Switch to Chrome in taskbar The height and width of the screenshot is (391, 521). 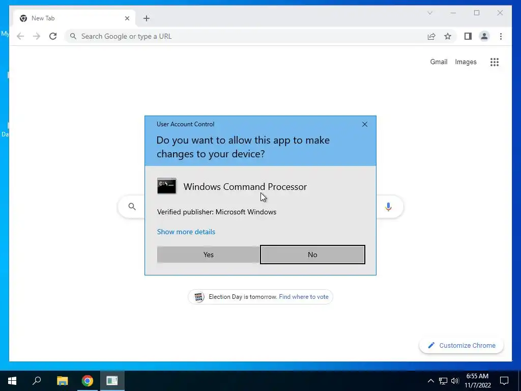click(x=88, y=381)
